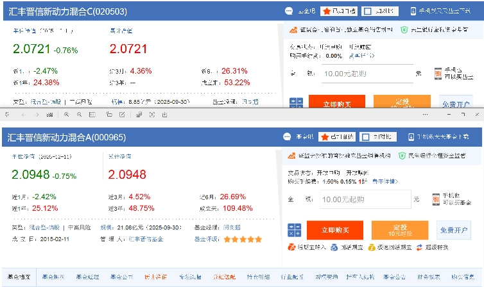Open the 基金概况 tab
Image resolution: width=484 pixels, height=287 pixels.
pos(53,277)
